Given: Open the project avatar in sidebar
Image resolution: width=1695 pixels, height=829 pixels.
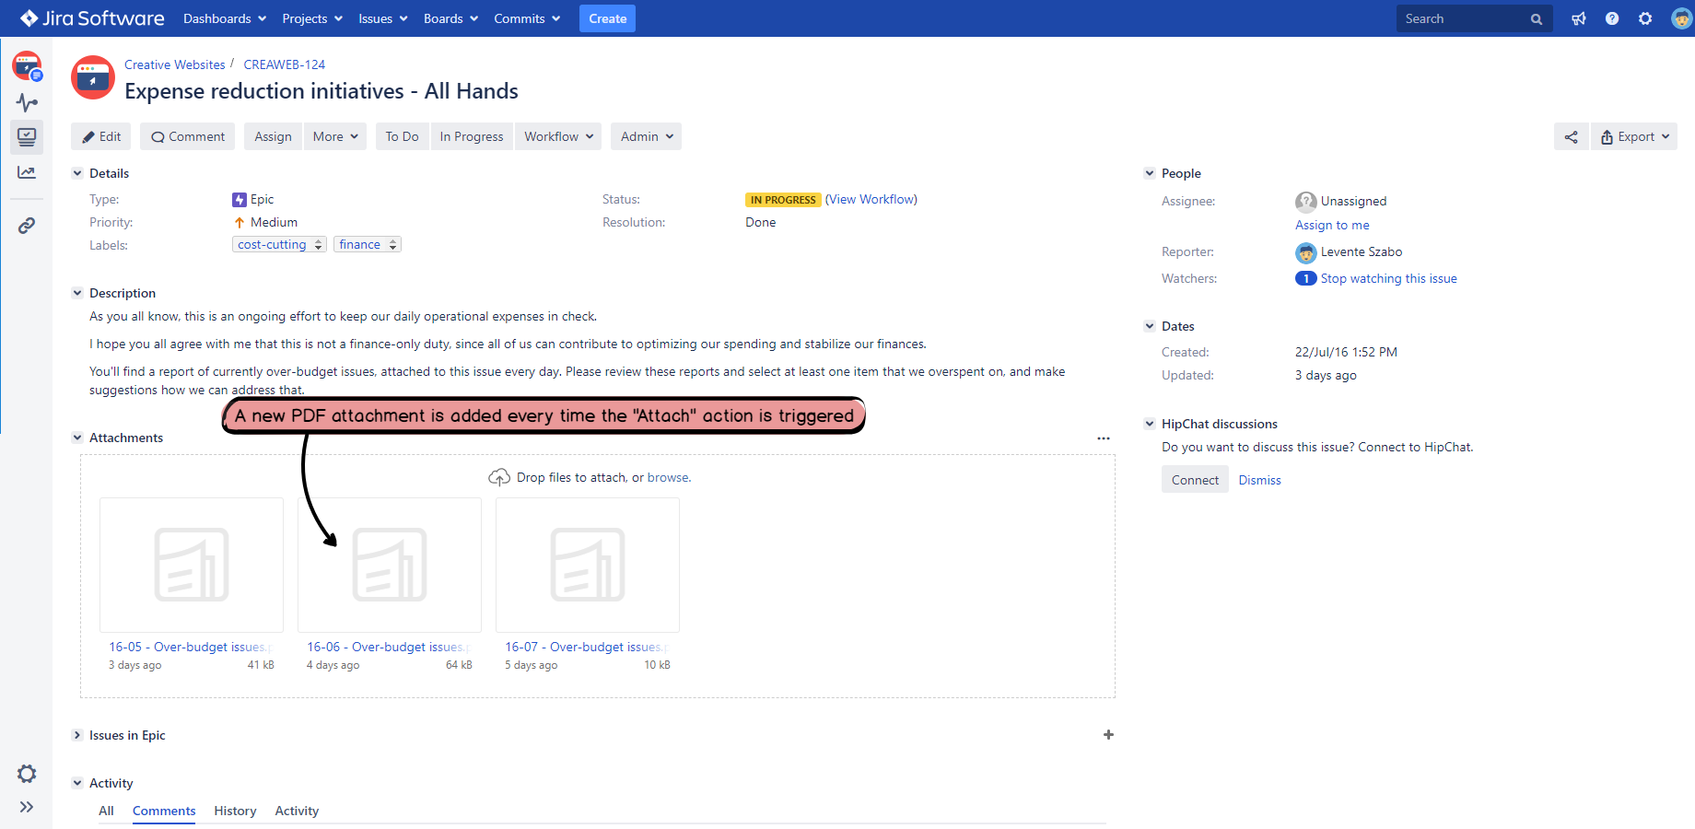Looking at the screenshot, I should pos(27,65).
